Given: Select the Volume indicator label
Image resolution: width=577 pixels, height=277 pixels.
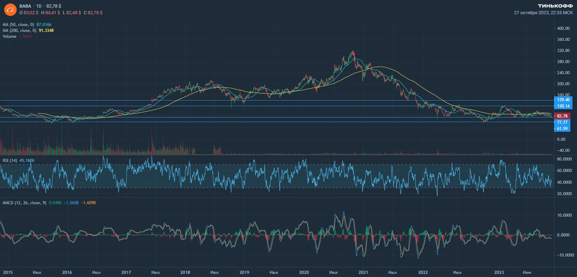Looking at the screenshot, I should [9, 36].
